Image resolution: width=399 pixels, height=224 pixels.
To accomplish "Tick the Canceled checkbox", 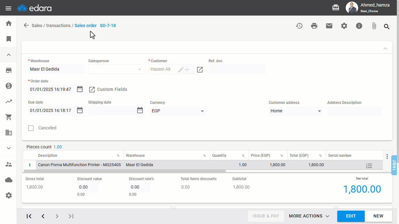I will coord(31,128).
